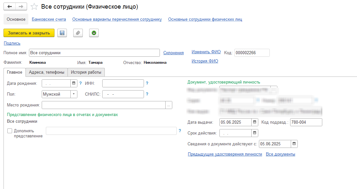Expand the Пол dropdown list
This screenshot has height=189, width=357.
[74, 94]
